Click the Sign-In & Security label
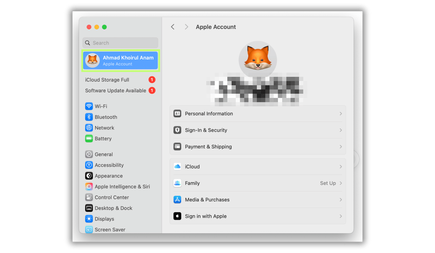This screenshot has height=253, width=435. tap(206, 130)
